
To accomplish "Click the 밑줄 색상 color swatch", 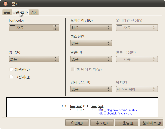I will click(x=120, y=59).
